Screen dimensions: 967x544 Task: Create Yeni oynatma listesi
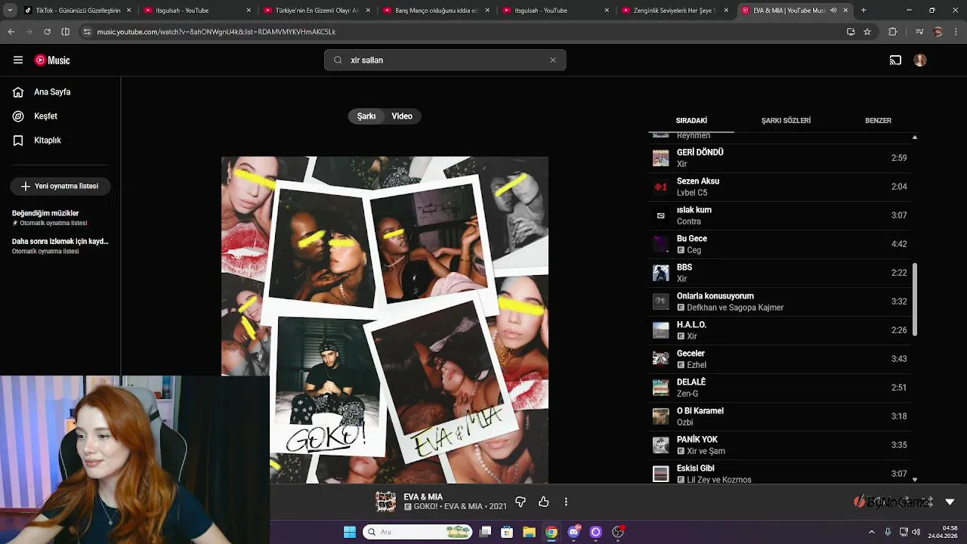coord(60,186)
